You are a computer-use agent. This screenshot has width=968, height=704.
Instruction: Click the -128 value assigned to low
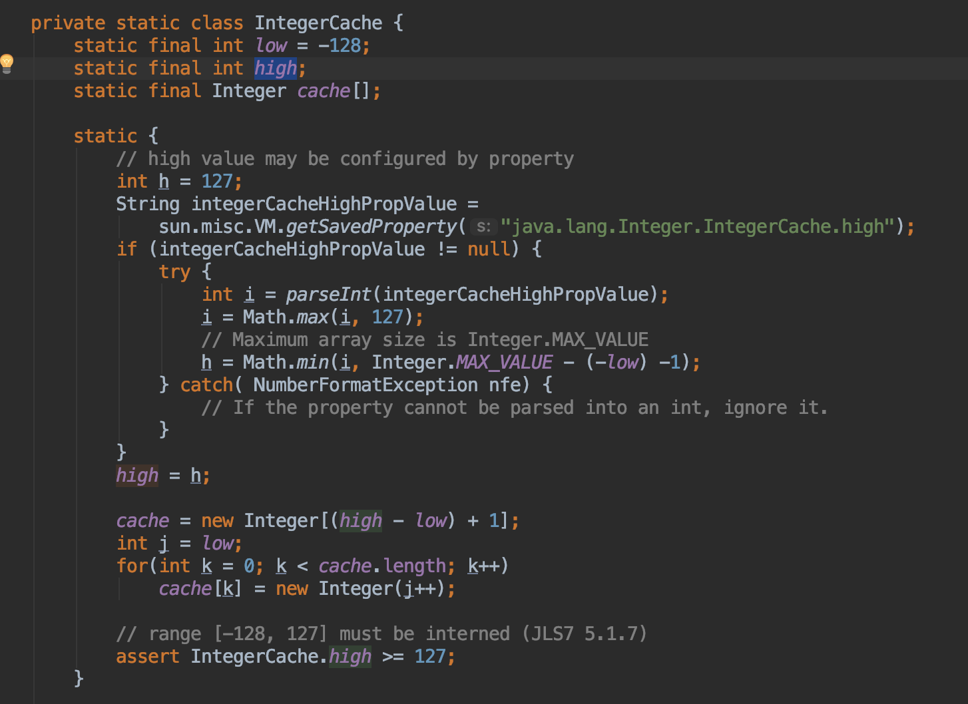click(x=340, y=46)
